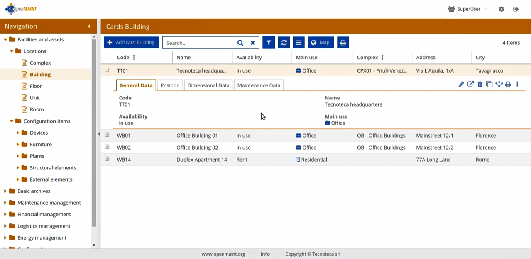Click the clone card icon

pos(489,85)
